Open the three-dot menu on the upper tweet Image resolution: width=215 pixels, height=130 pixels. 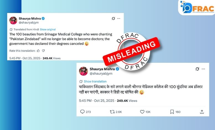tap(119, 18)
